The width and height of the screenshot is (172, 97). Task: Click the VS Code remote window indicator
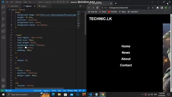click(x=2, y=91)
